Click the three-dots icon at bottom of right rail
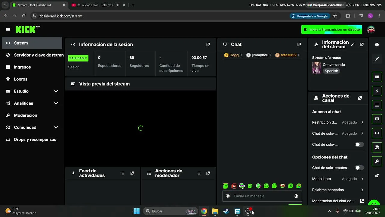Screen dimensions: 385x217 tap(377, 176)
